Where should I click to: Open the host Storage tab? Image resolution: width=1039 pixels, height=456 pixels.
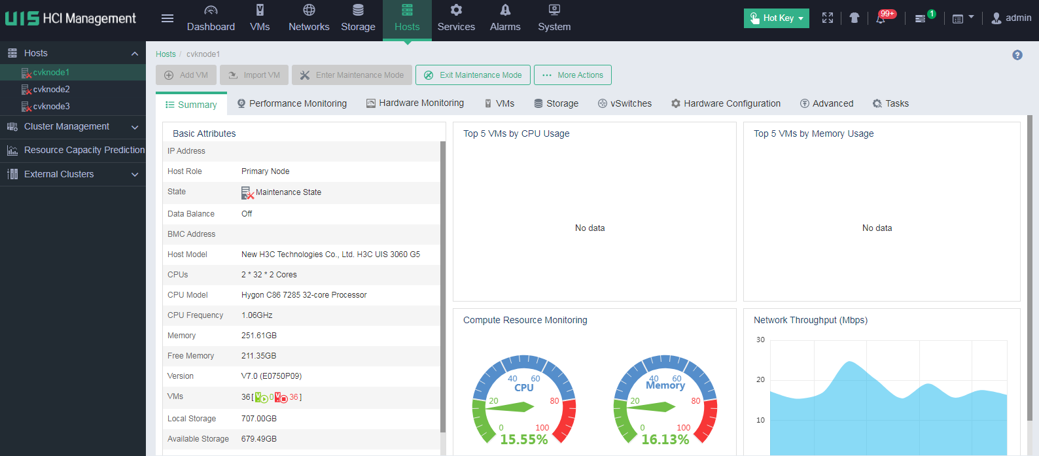coord(556,103)
